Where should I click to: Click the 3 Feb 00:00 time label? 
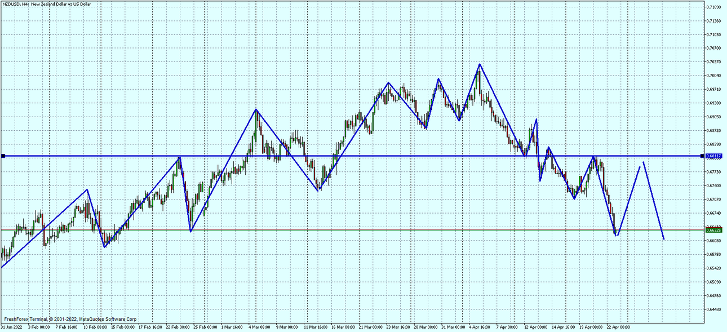point(39,327)
